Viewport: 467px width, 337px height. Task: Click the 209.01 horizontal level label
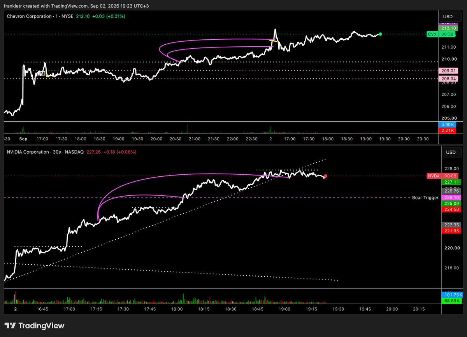[x=449, y=71]
